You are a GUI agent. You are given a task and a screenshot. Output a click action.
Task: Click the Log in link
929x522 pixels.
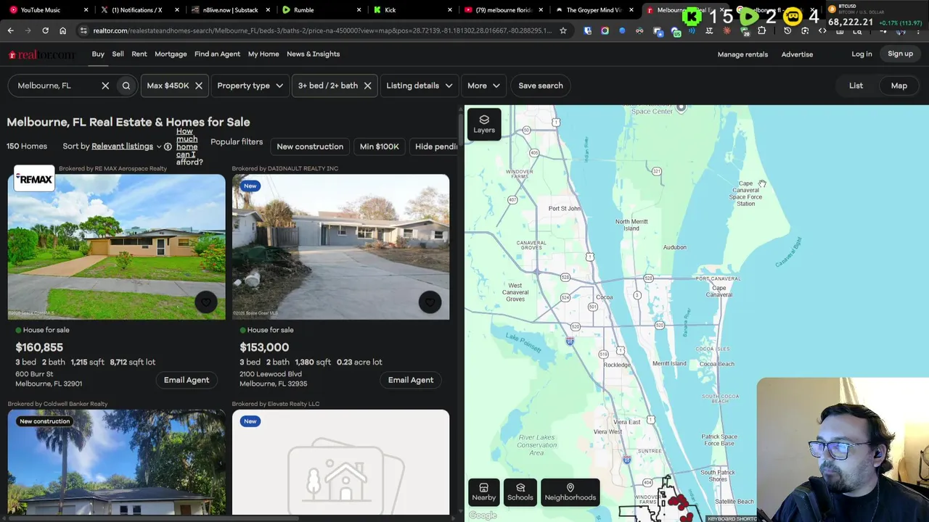(862, 54)
